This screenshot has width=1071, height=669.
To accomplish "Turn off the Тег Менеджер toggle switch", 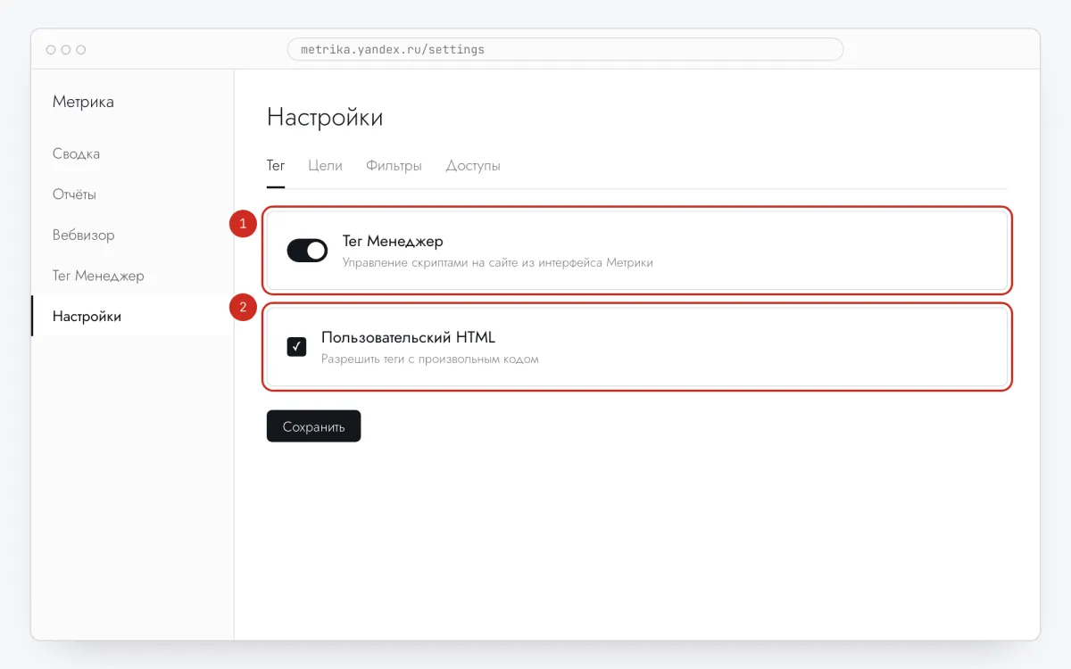I will (x=307, y=251).
